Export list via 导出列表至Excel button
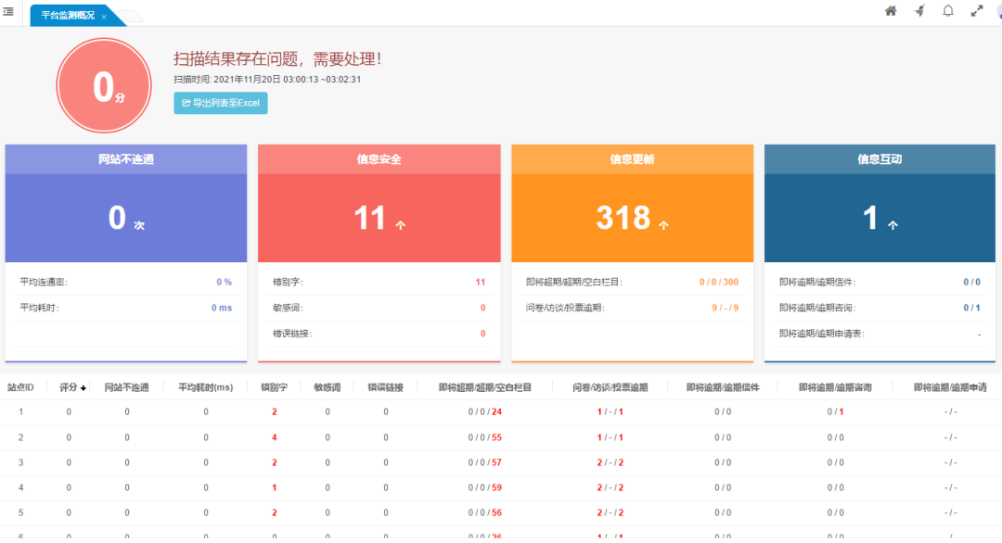This screenshot has width=1002, height=543. coord(221,103)
